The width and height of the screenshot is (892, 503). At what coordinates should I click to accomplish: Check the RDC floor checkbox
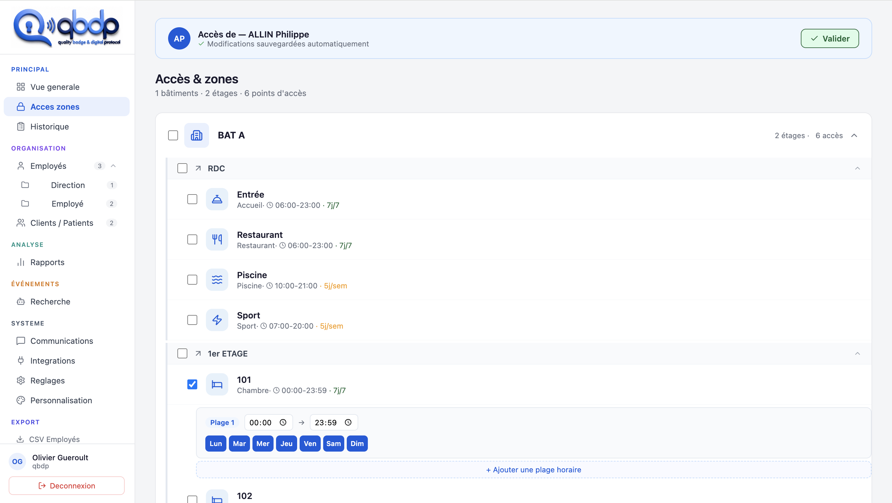coord(182,168)
